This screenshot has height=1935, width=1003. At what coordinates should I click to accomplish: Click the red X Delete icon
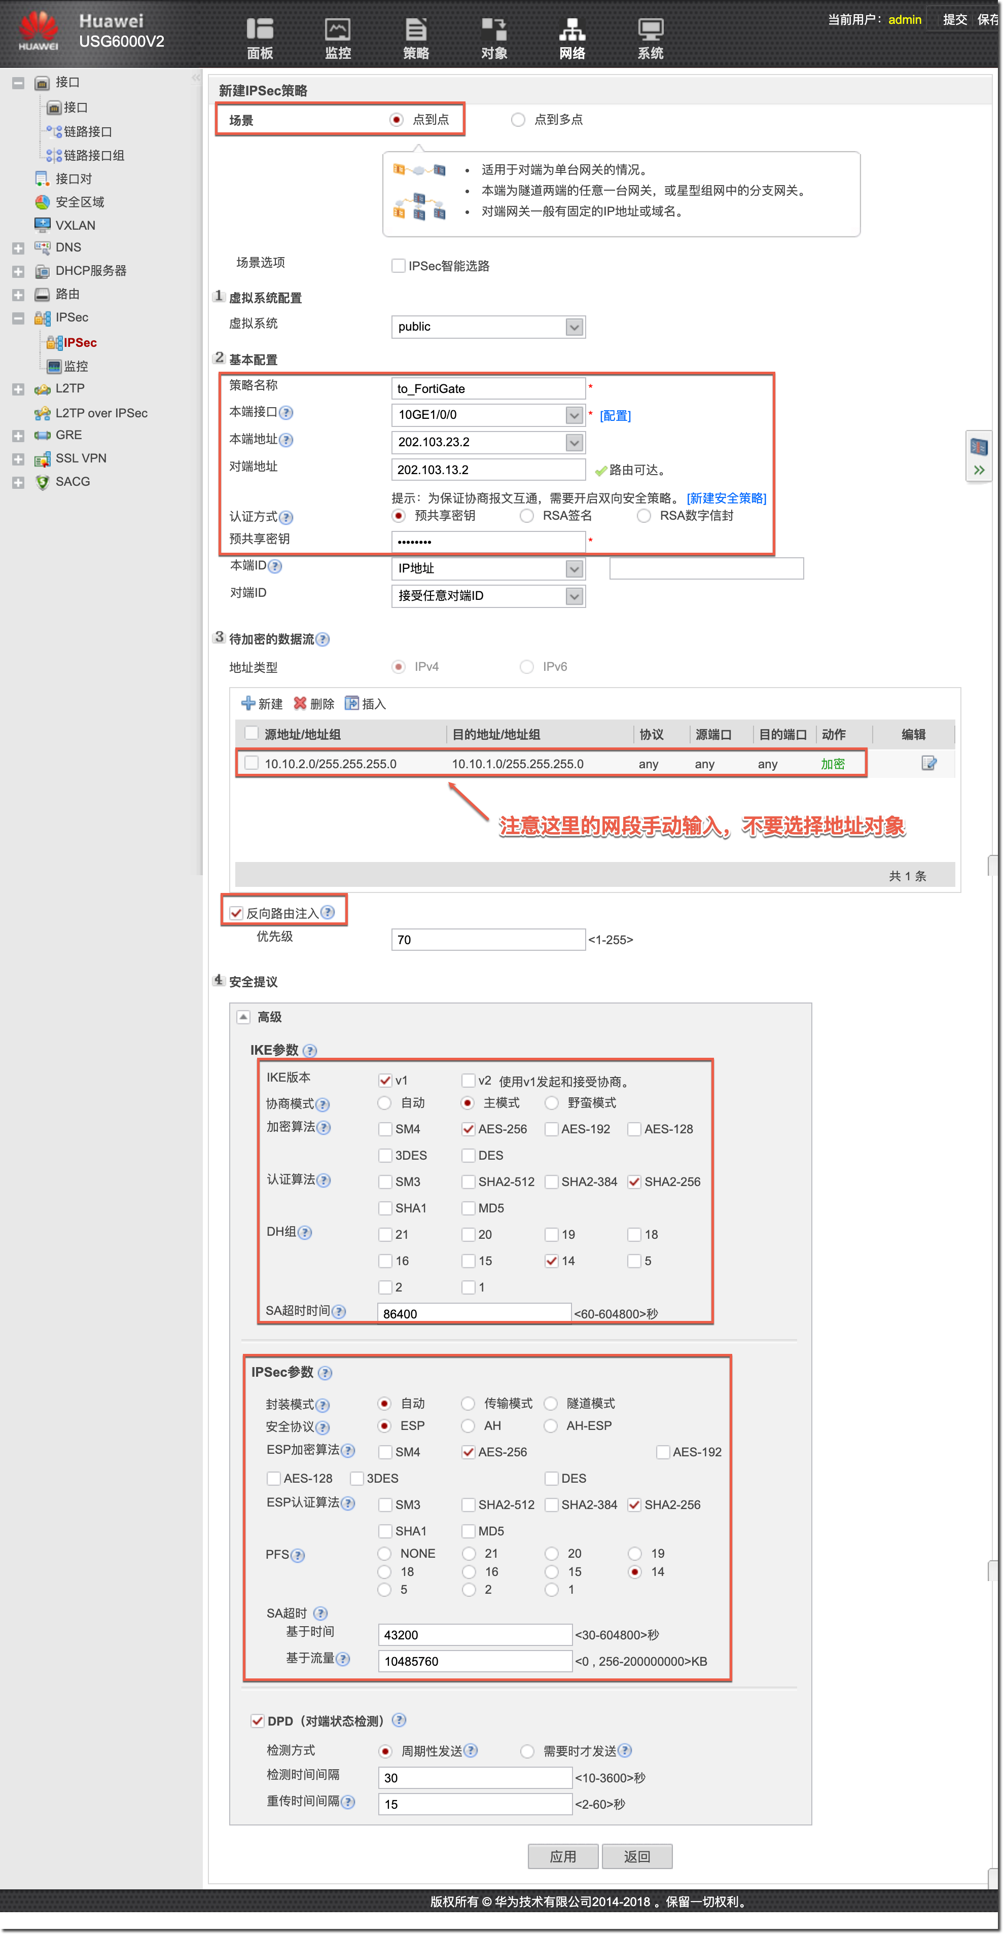(x=300, y=703)
